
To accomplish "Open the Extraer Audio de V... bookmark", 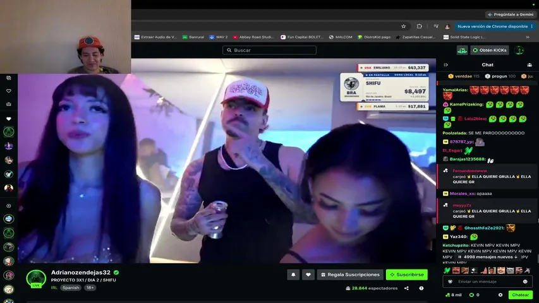I will (x=155, y=37).
